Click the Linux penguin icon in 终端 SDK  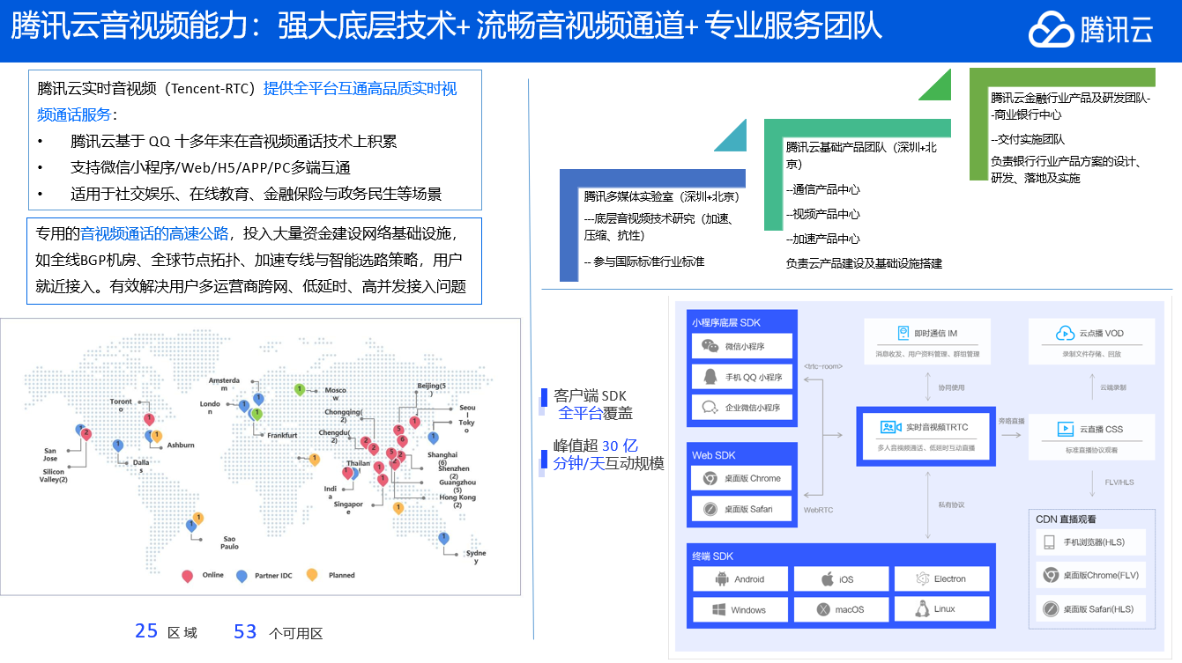[x=923, y=608]
